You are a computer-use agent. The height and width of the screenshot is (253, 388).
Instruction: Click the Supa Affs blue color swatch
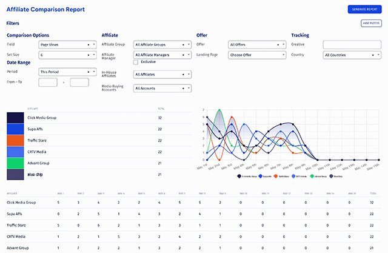[15, 129]
